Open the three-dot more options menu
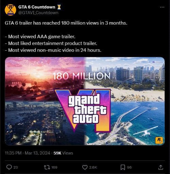The width and height of the screenshot is (170, 174). 162,7
